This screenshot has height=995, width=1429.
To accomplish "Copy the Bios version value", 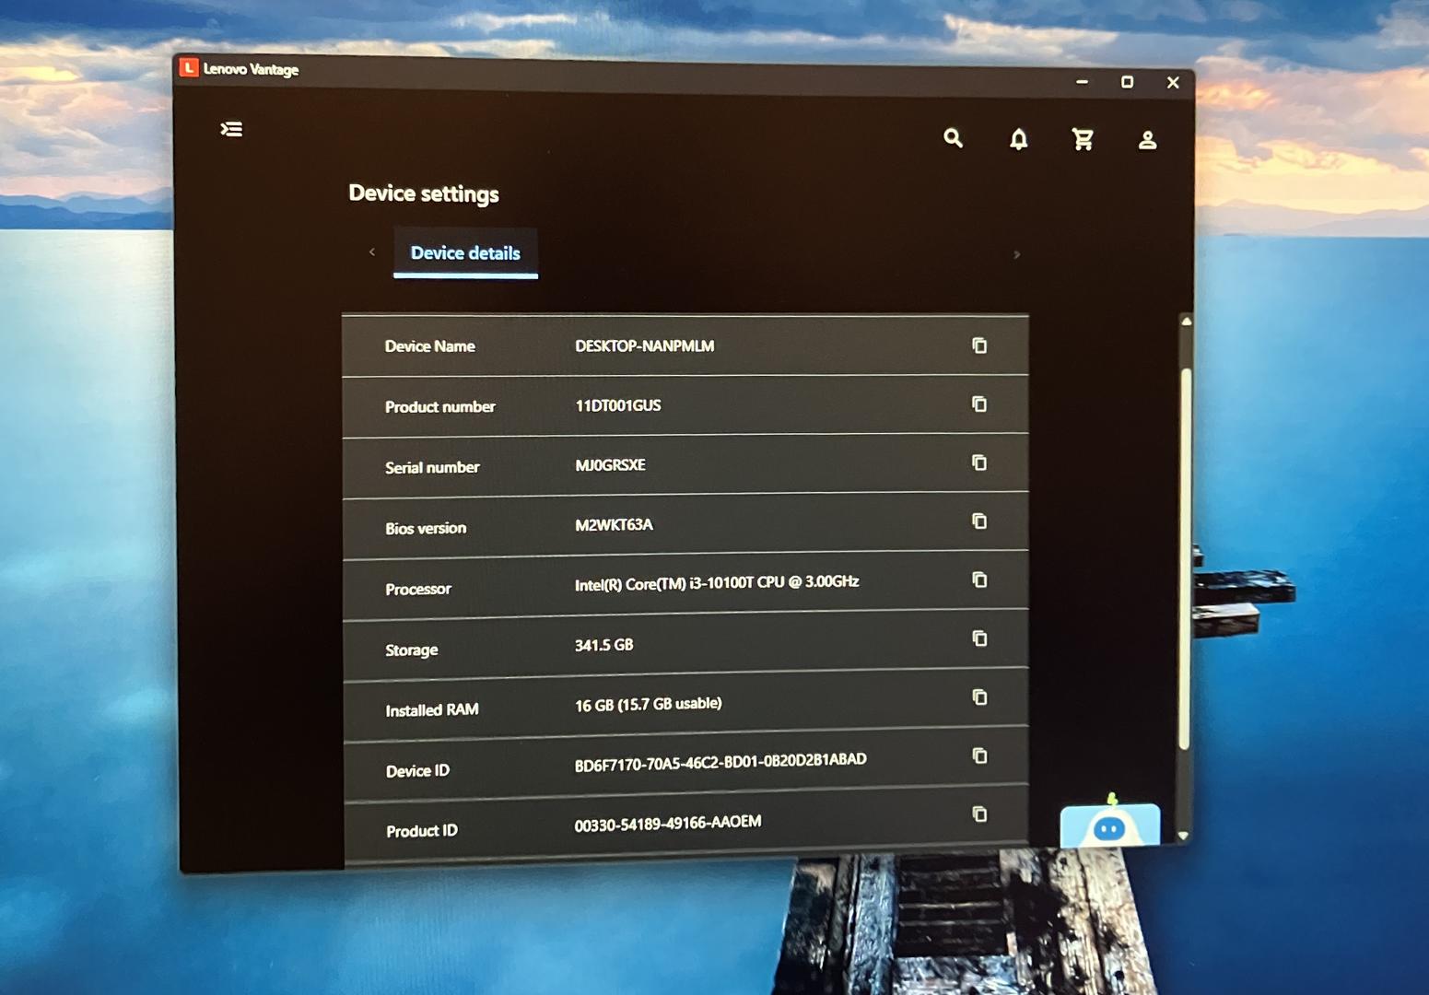I will tap(979, 521).
